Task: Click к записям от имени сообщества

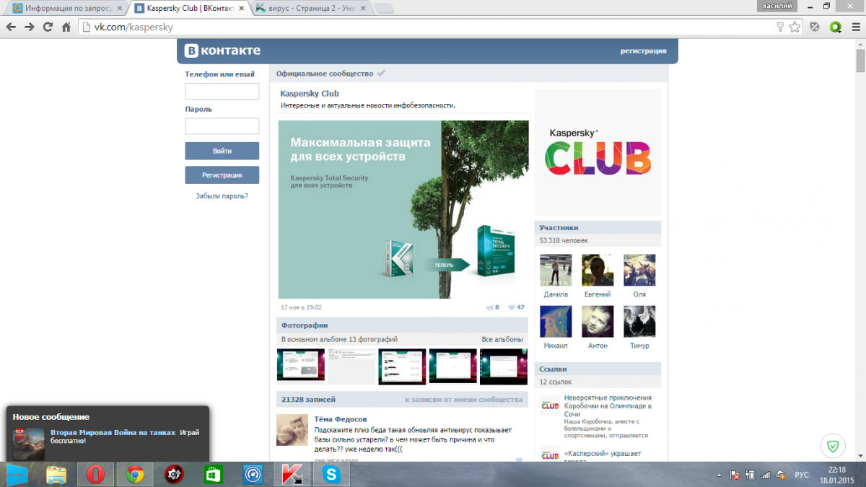Action: 463,400
